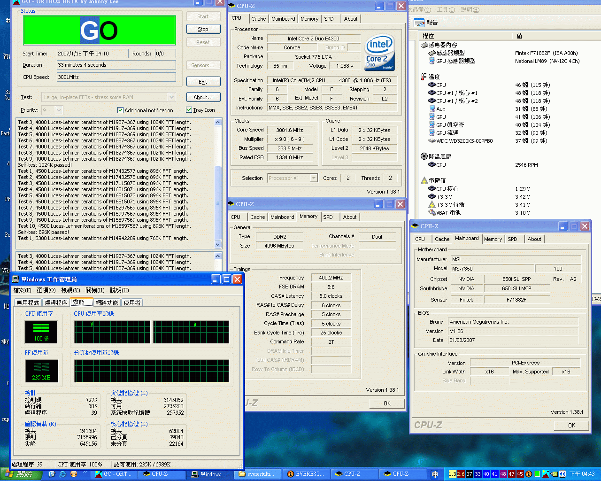Open the Cache tab in the CPU-Z CPU window

pyautogui.click(x=258, y=19)
